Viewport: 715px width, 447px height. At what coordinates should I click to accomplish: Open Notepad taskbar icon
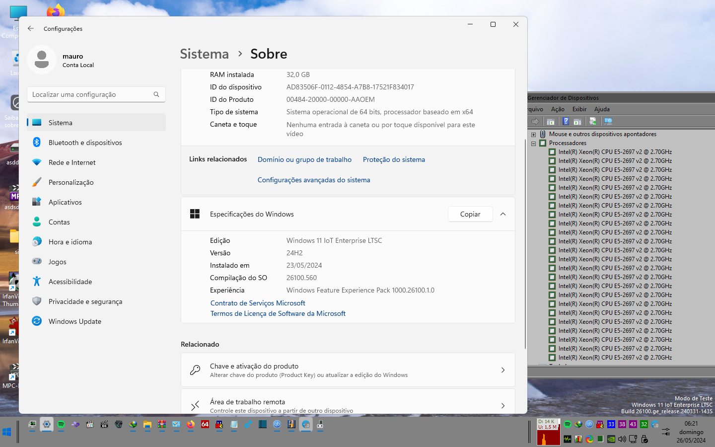coord(234,424)
